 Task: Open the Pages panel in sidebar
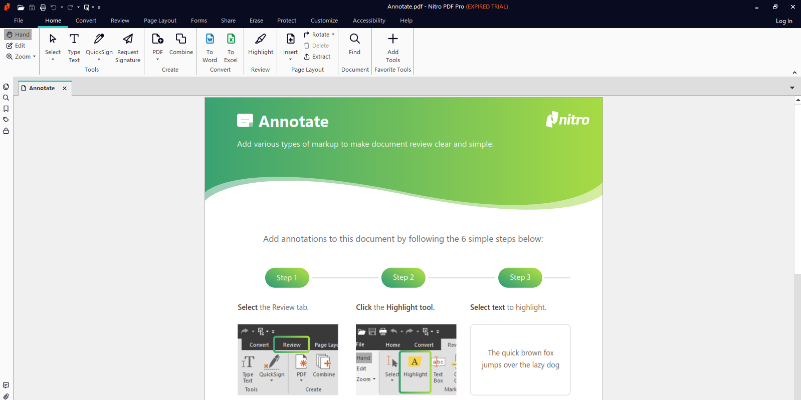point(6,87)
